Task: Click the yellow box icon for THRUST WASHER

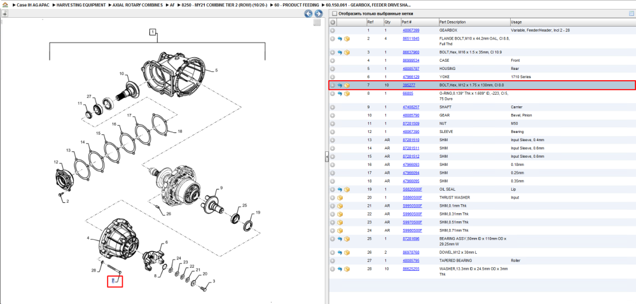Action: 340,198
